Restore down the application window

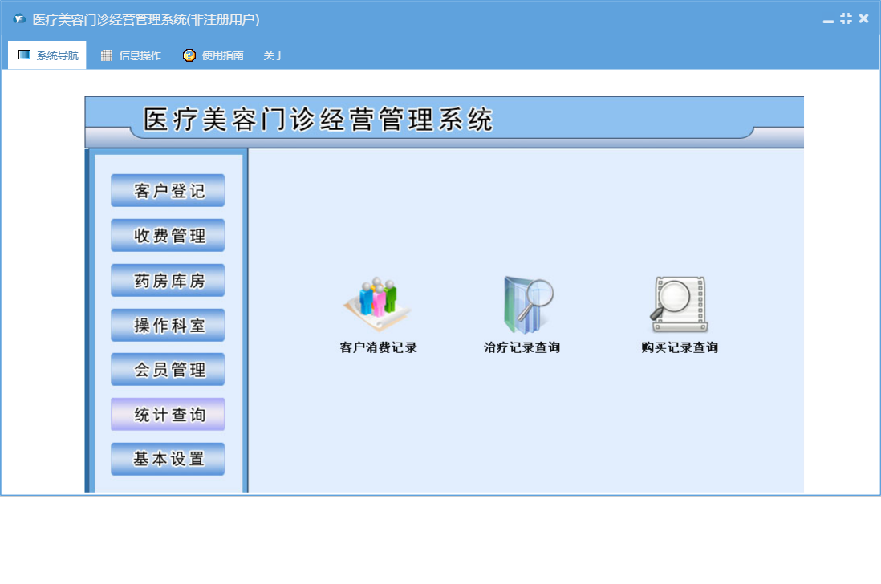846,18
